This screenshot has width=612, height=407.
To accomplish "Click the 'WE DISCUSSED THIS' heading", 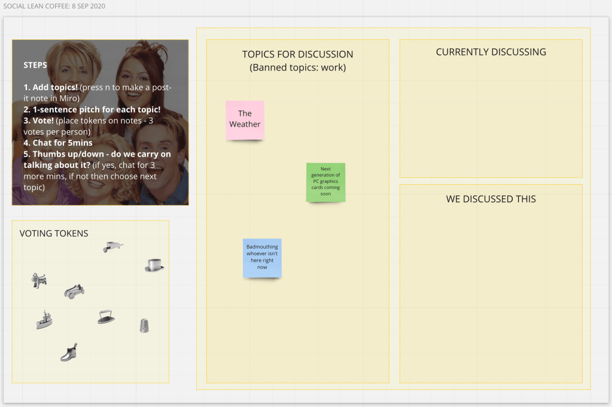I will pos(491,199).
